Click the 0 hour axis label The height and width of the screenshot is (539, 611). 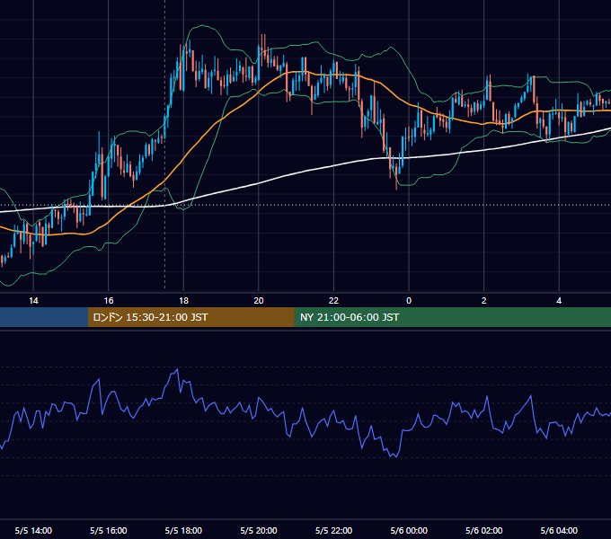(409, 301)
